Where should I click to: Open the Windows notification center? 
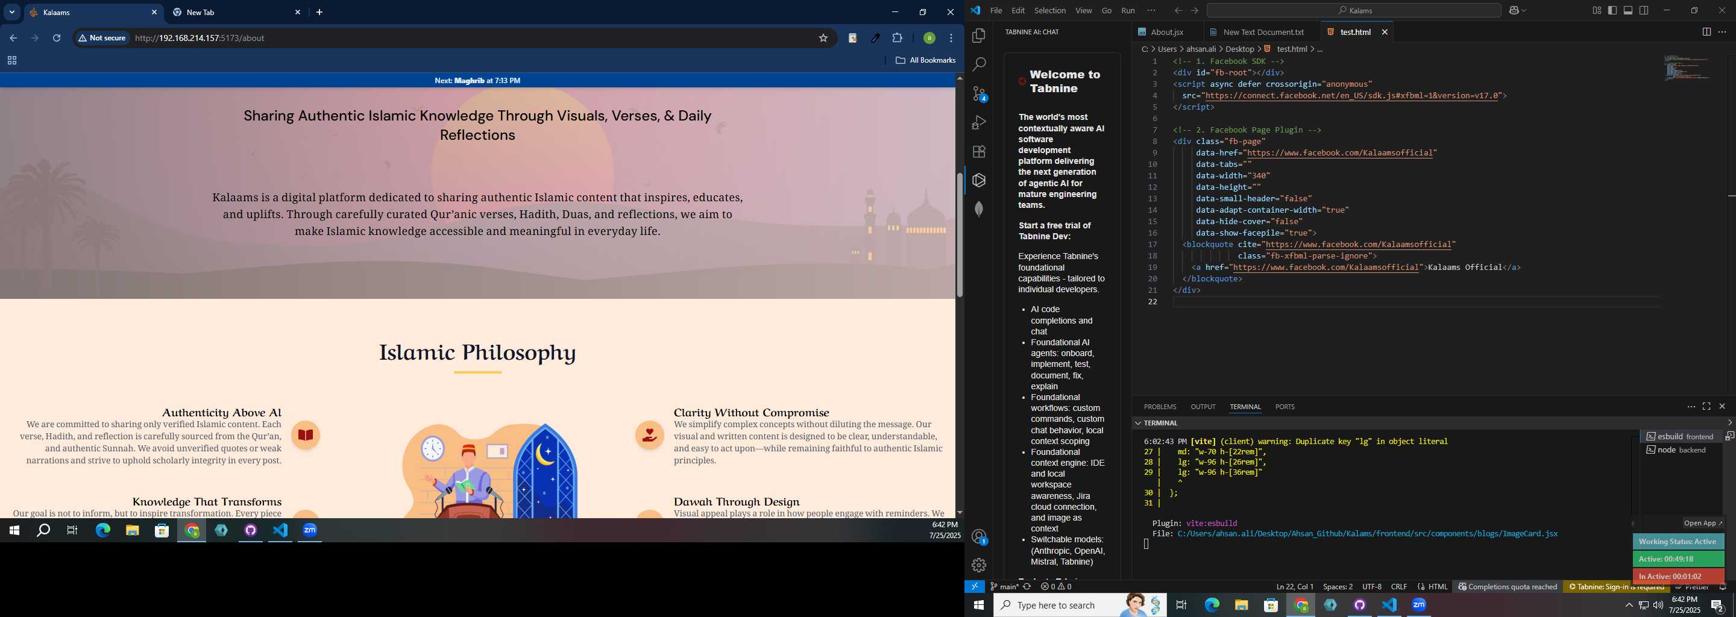[x=1717, y=606]
